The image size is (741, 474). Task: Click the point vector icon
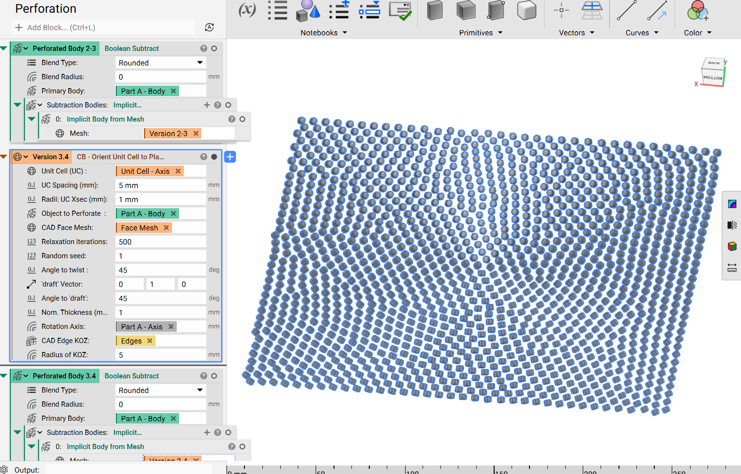(561, 10)
